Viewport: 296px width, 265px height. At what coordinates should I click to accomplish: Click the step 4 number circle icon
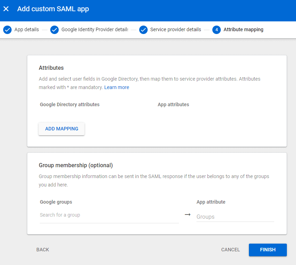pyautogui.click(x=217, y=30)
